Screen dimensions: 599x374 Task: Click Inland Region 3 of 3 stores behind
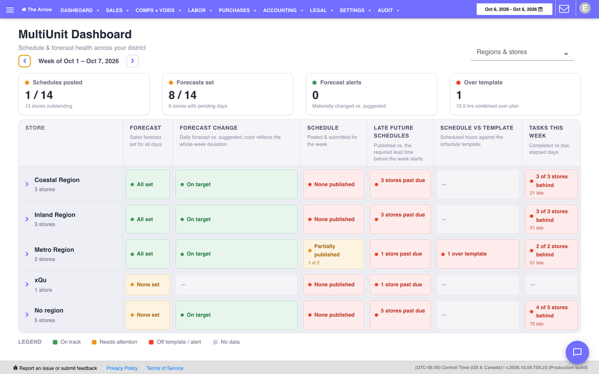coord(551,219)
